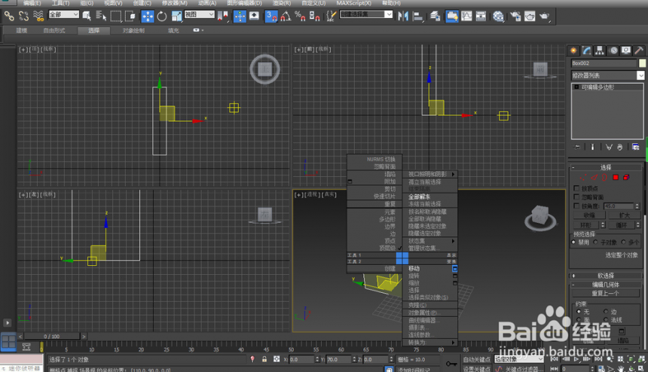The width and height of the screenshot is (648, 372).
Task: Switch to the 自由形式 ribbon tab
Action: 54,31
